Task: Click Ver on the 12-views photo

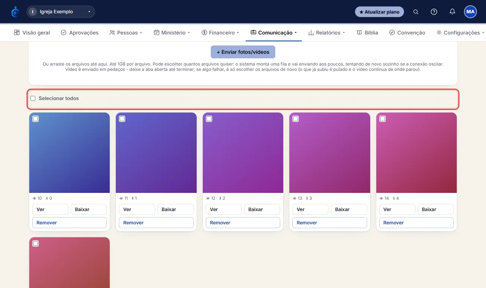Action: pyautogui.click(x=224, y=209)
